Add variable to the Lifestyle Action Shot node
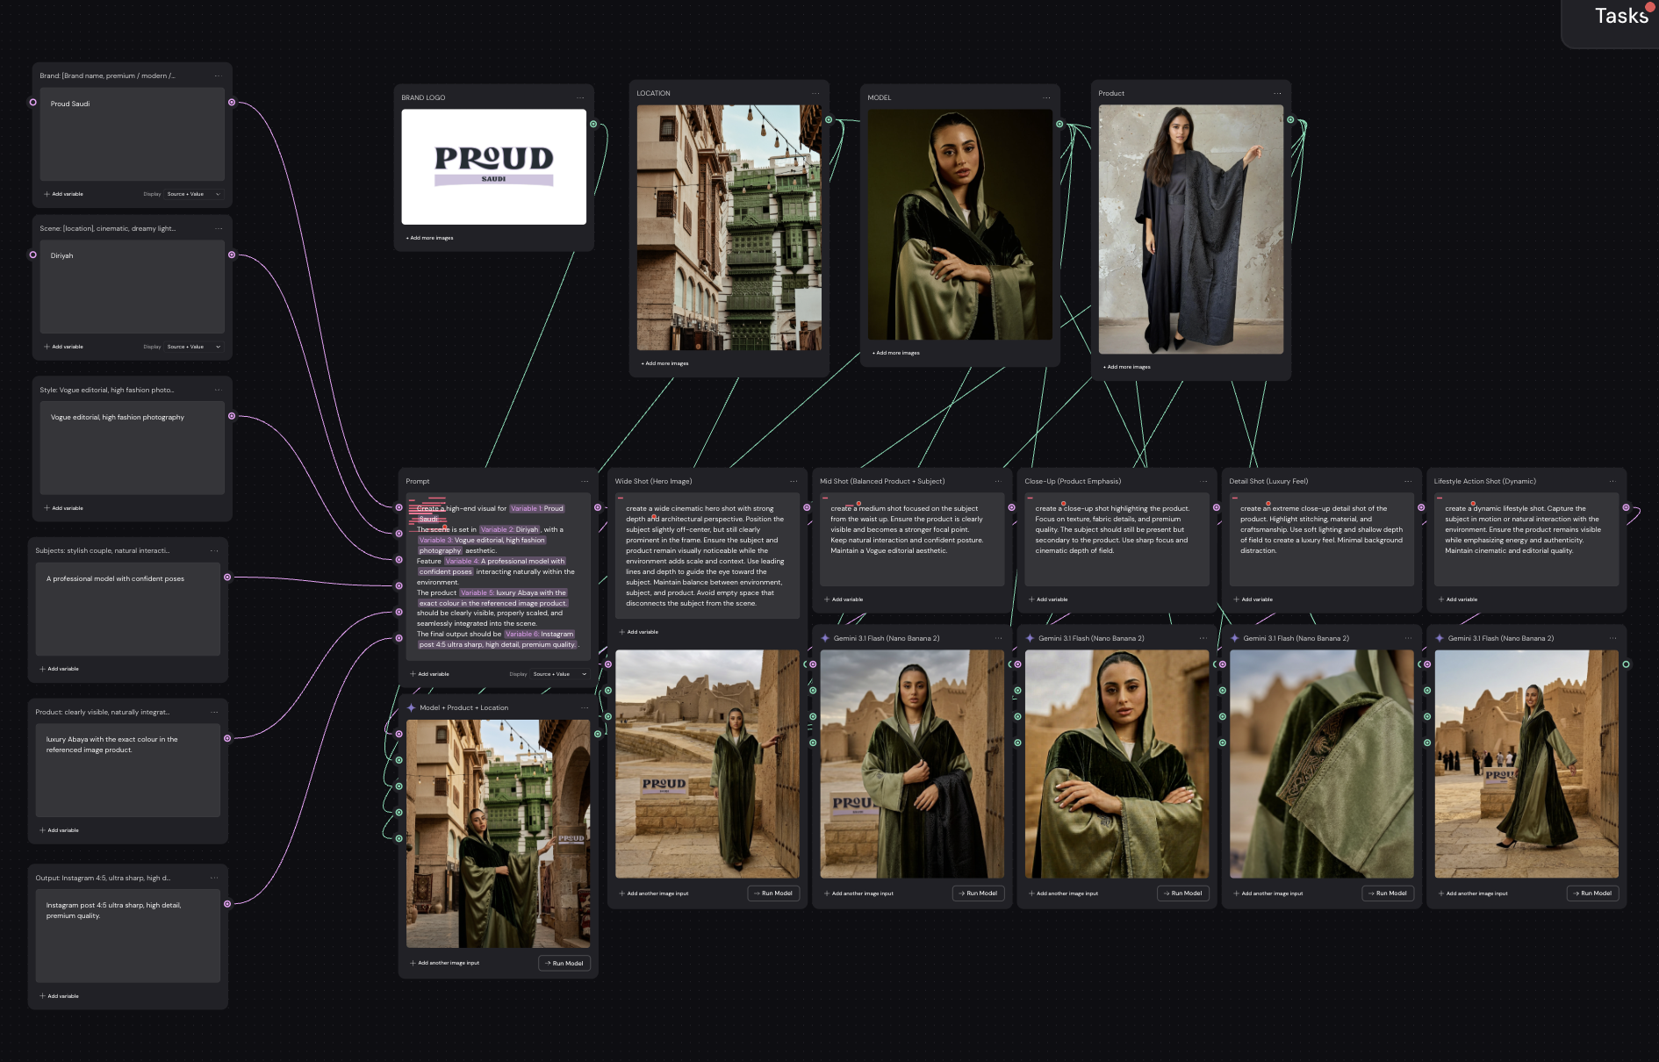 click(1457, 599)
